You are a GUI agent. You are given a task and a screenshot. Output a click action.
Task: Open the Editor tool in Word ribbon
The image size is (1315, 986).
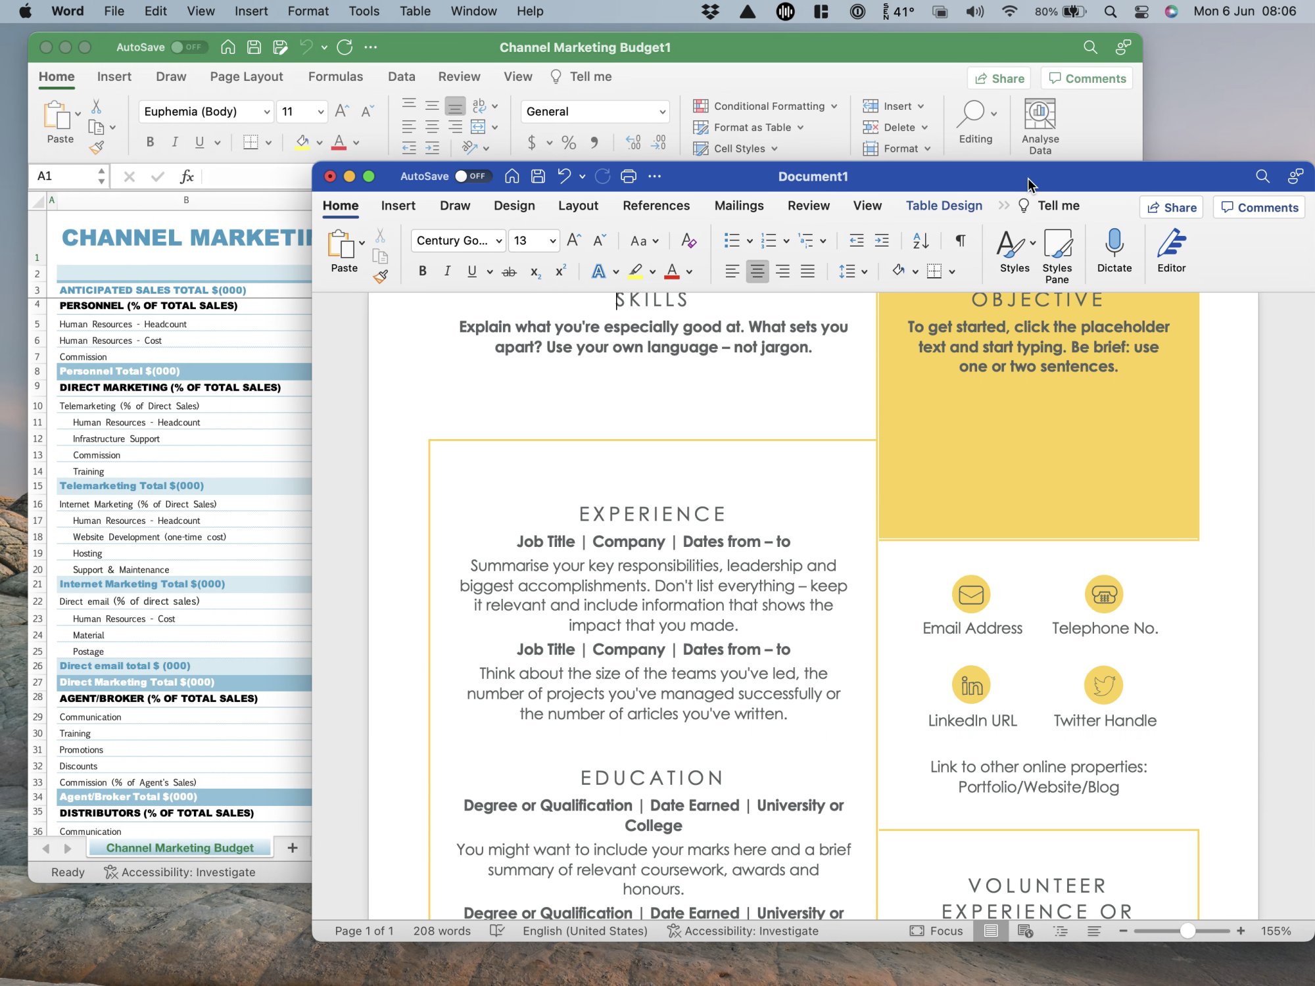tap(1171, 244)
